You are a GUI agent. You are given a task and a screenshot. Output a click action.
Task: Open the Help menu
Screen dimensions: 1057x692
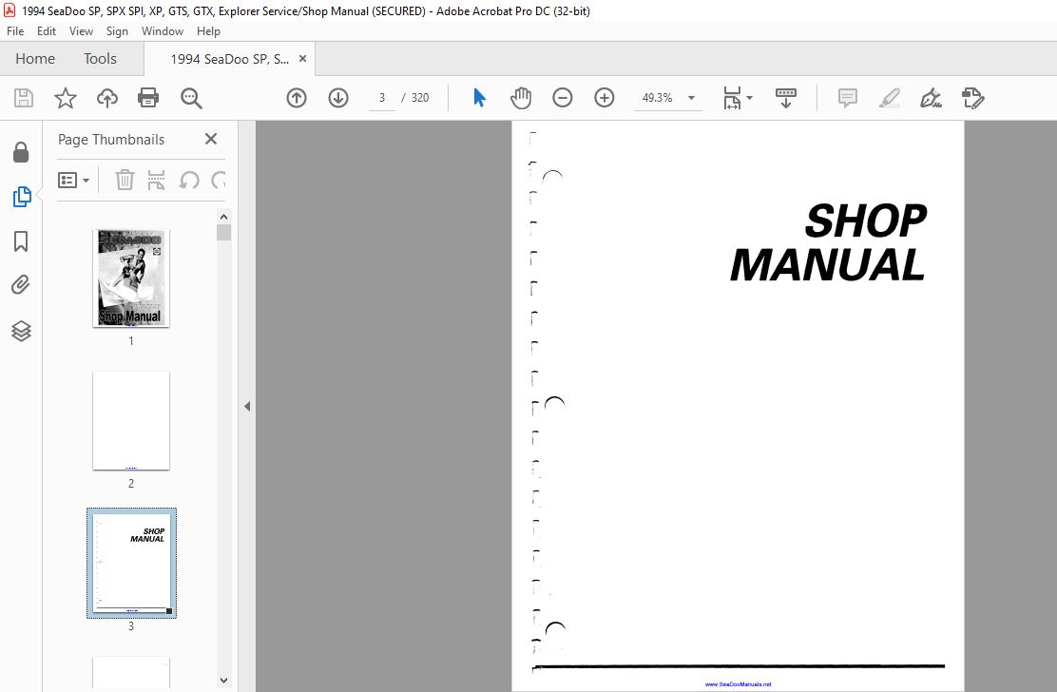208,31
